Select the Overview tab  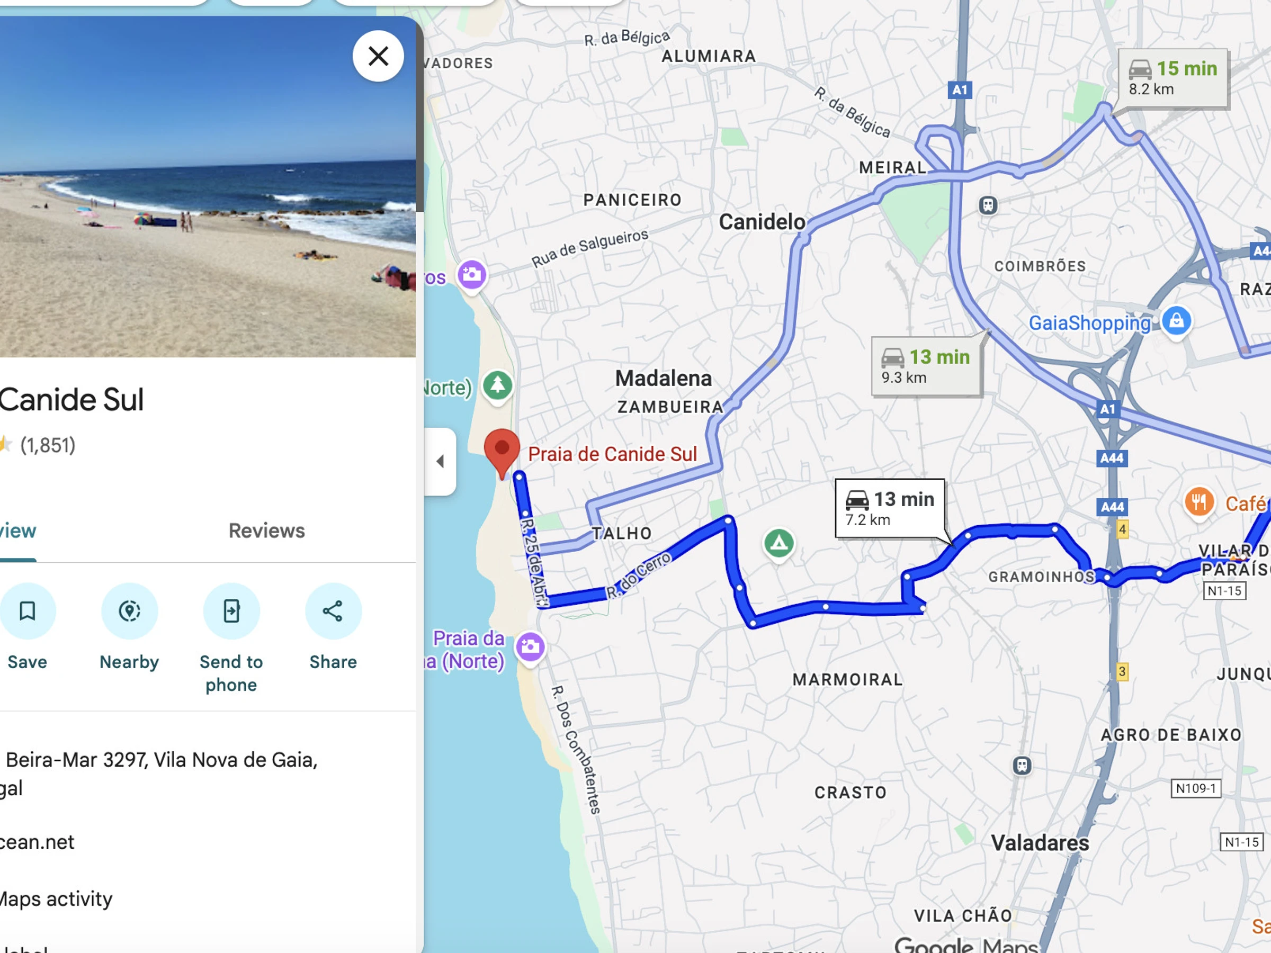(18, 532)
